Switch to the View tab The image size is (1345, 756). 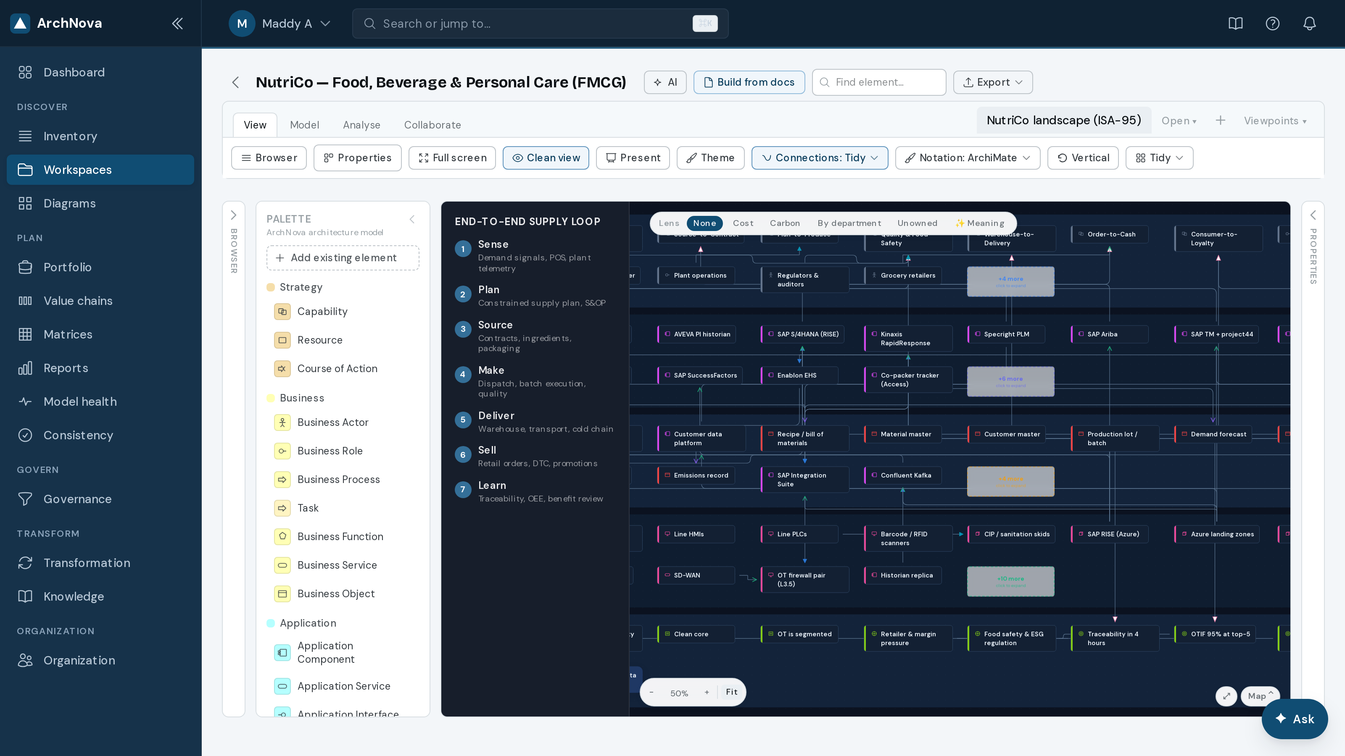tap(255, 125)
